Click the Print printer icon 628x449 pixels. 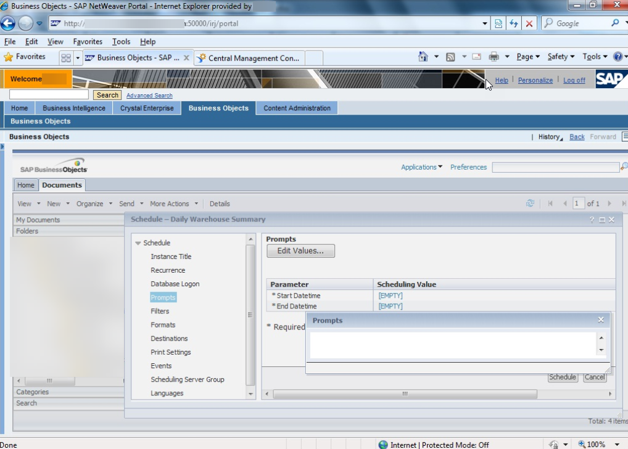click(494, 57)
